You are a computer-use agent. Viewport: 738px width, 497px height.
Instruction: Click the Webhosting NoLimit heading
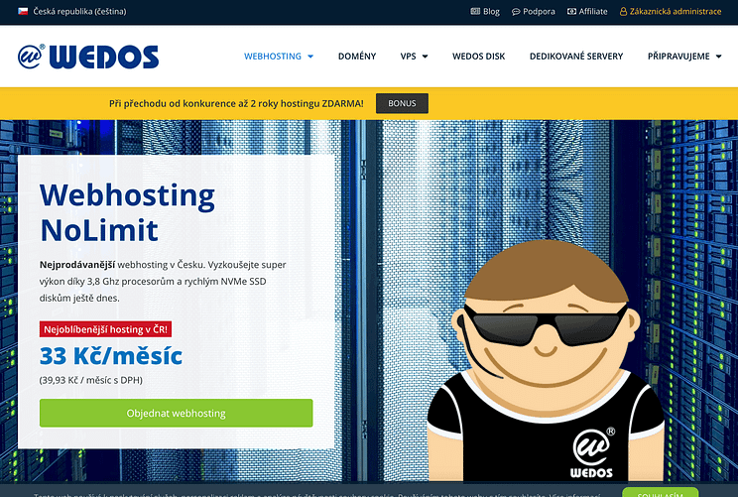point(127,212)
